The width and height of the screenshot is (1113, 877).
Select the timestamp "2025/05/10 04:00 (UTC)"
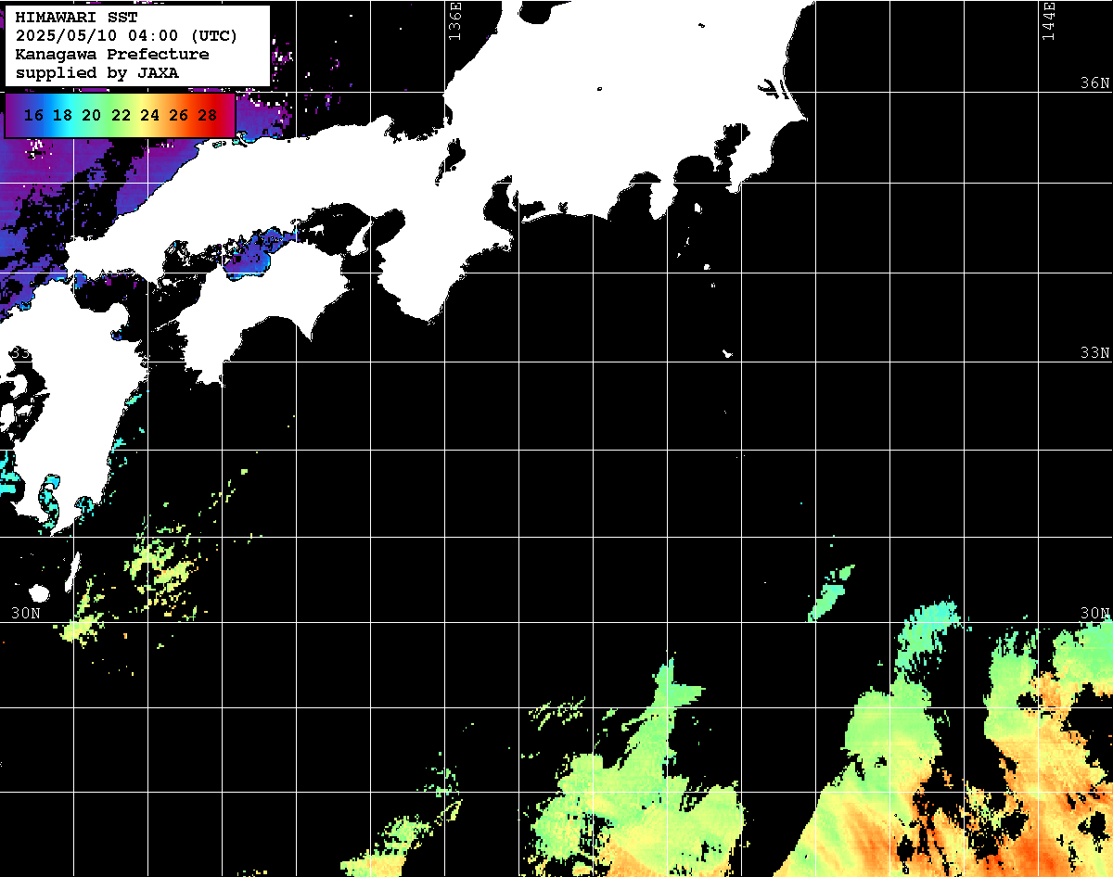tap(126, 36)
